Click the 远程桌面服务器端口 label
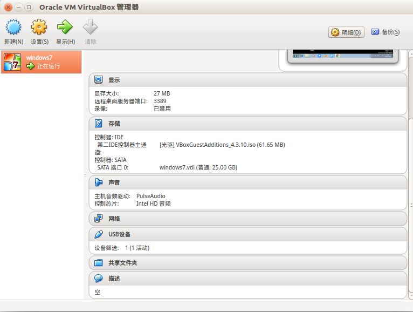413x312 pixels. (x=121, y=101)
